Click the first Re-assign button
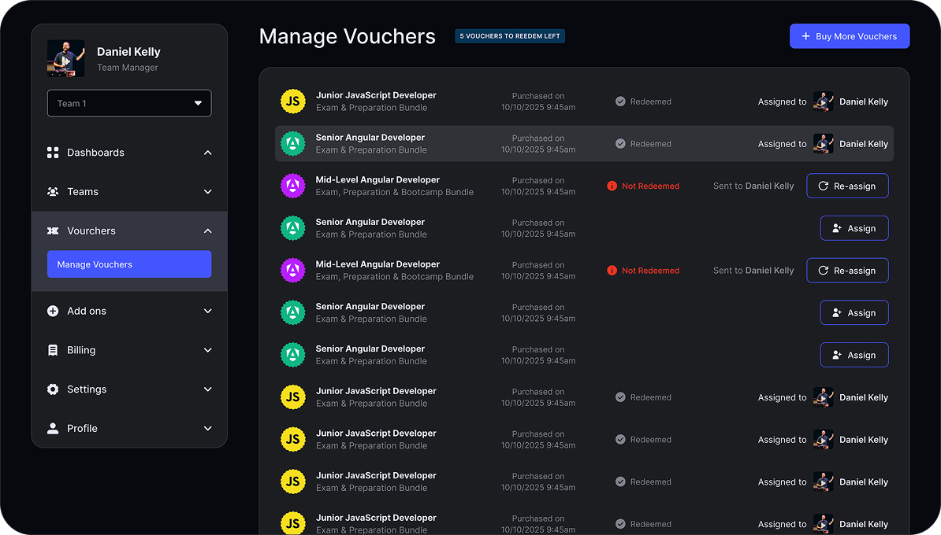The image size is (941, 535). coord(847,186)
